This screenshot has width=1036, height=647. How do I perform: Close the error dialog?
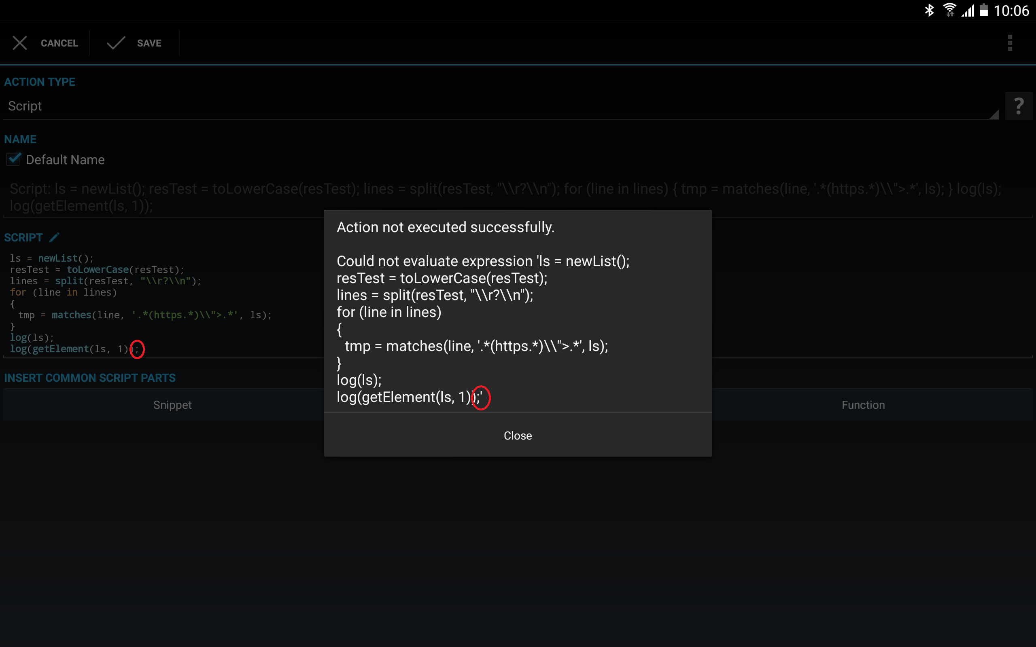[x=517, y=435]
